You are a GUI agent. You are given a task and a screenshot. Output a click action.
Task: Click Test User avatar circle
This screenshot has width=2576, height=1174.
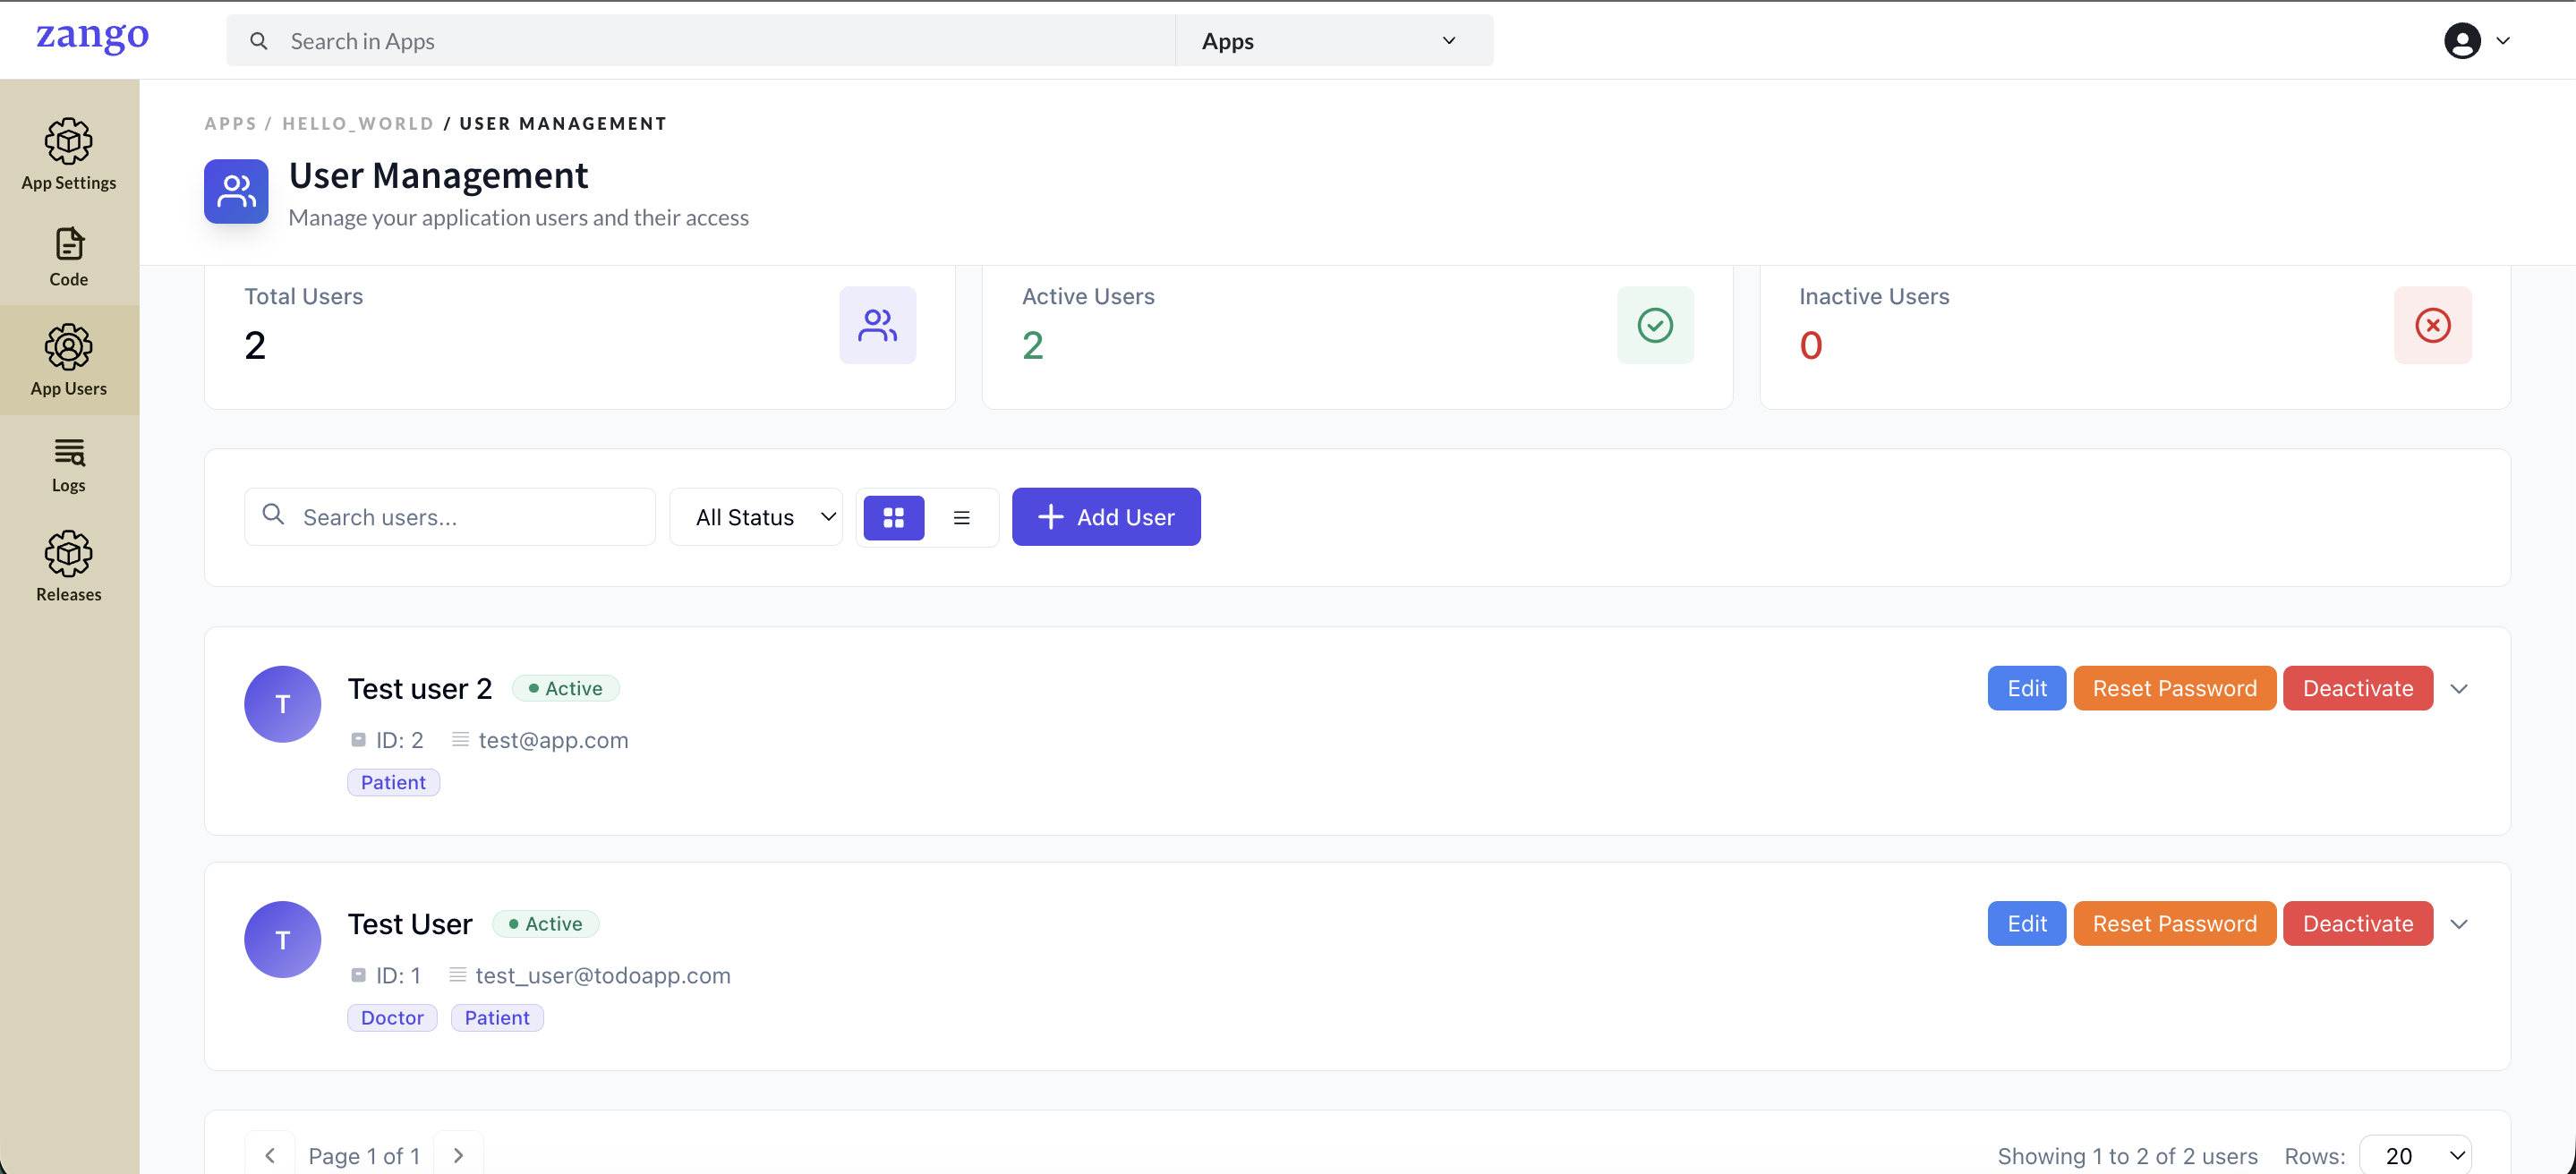[x=283, y=939]
